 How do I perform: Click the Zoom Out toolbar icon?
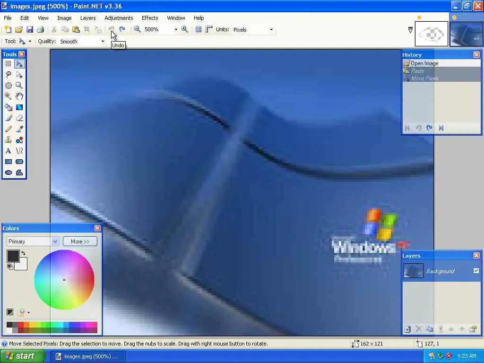137,29
